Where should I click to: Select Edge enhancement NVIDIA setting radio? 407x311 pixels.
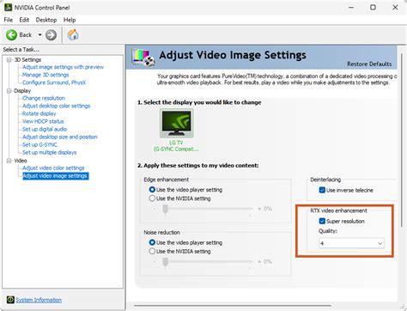(x=152, y=198)
